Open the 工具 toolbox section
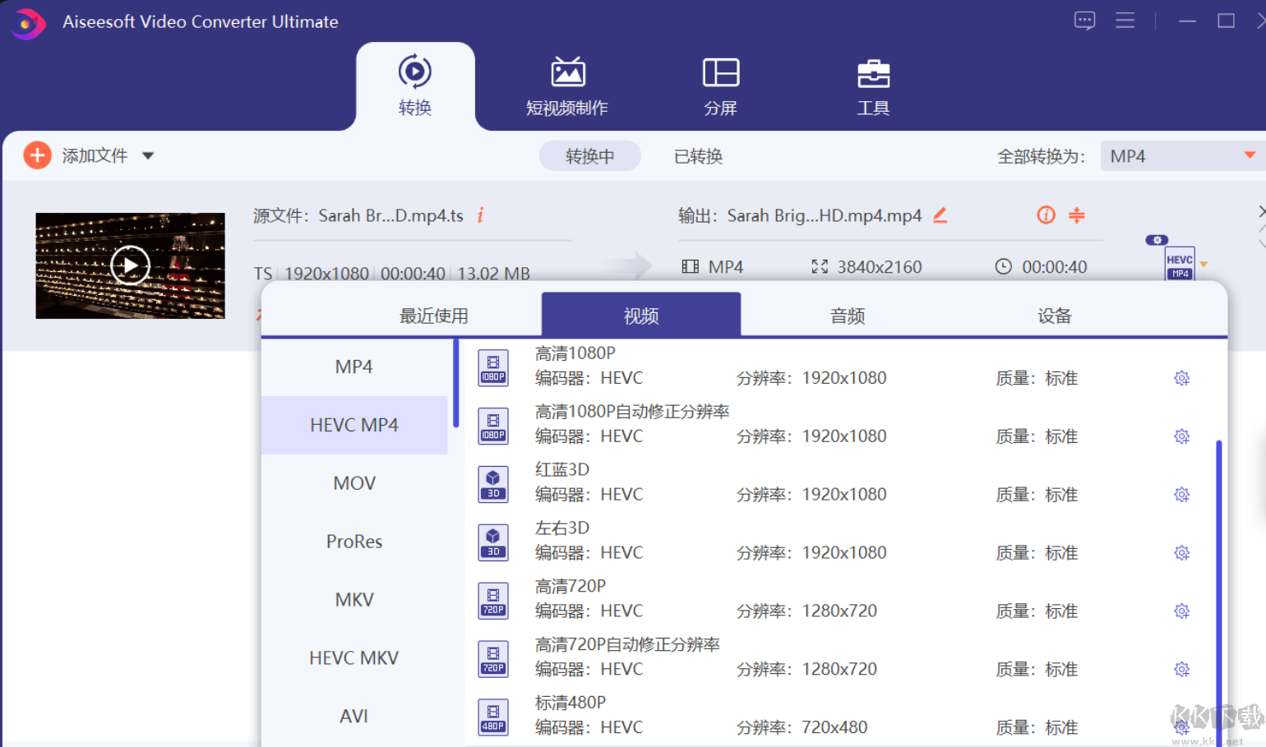The image size is (1266, 747). coord(873,85)
